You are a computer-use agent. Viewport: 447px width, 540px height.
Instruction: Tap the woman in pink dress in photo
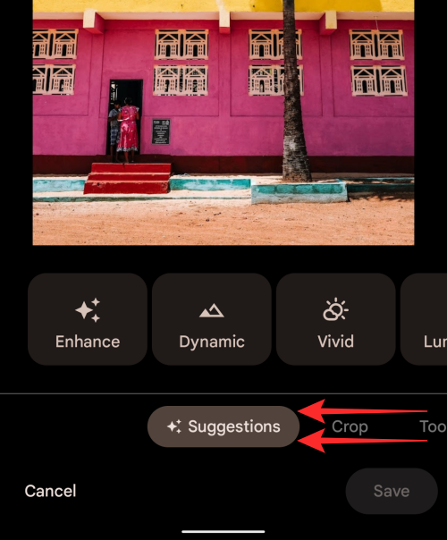coord(128,130)
